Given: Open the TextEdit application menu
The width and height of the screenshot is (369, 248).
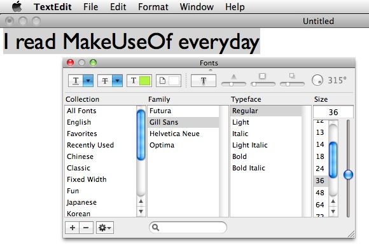Looking at the screenshot, I should coord(53,7).
